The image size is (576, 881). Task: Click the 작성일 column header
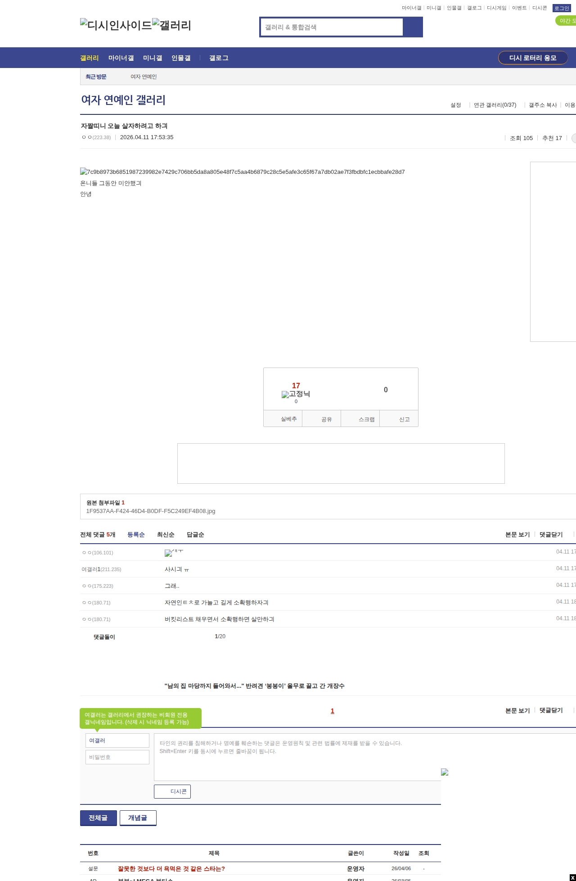(x=401, y=853)
